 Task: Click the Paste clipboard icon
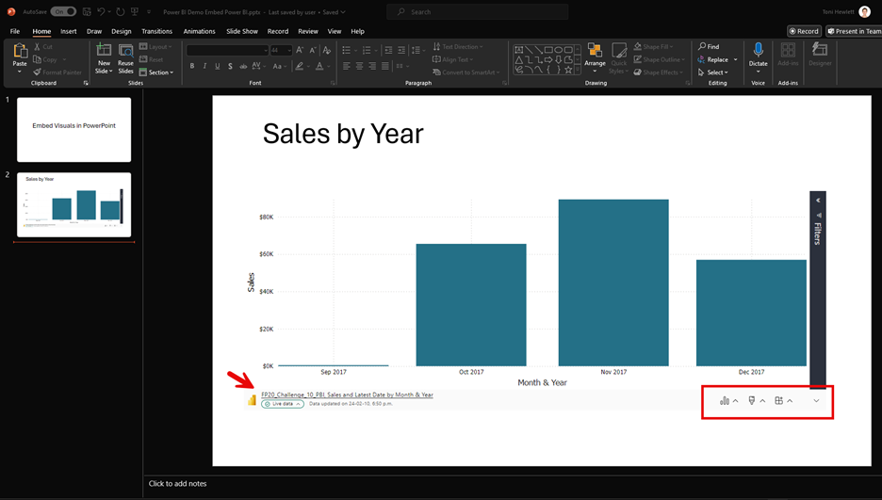pos(20,52)
